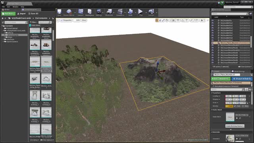The width and height of the screenshot is (254, 143).
Task: Click the Save toolbar icon
Action: point(59,12)
